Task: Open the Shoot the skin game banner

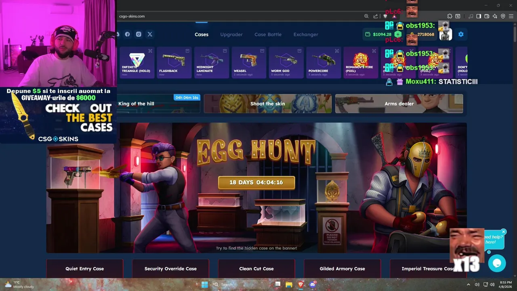Action: [268, 103]
